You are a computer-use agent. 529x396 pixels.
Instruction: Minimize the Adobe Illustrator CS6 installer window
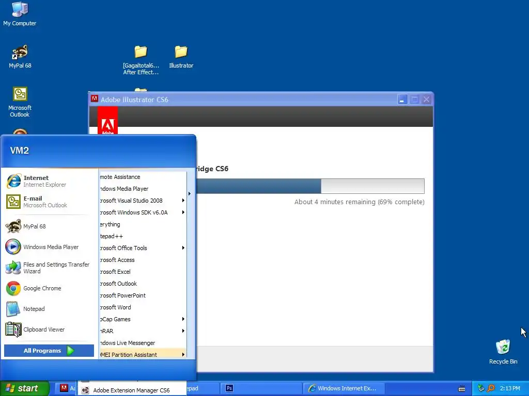pyautogui.click(x=402, y=100)
